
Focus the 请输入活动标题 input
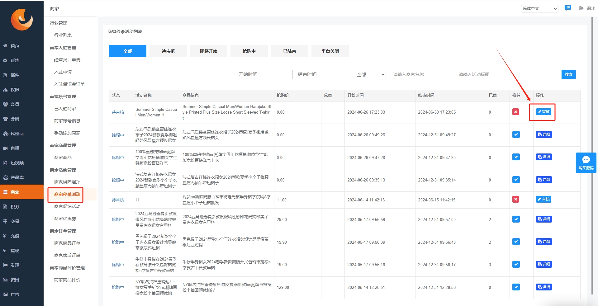(508, 74)
